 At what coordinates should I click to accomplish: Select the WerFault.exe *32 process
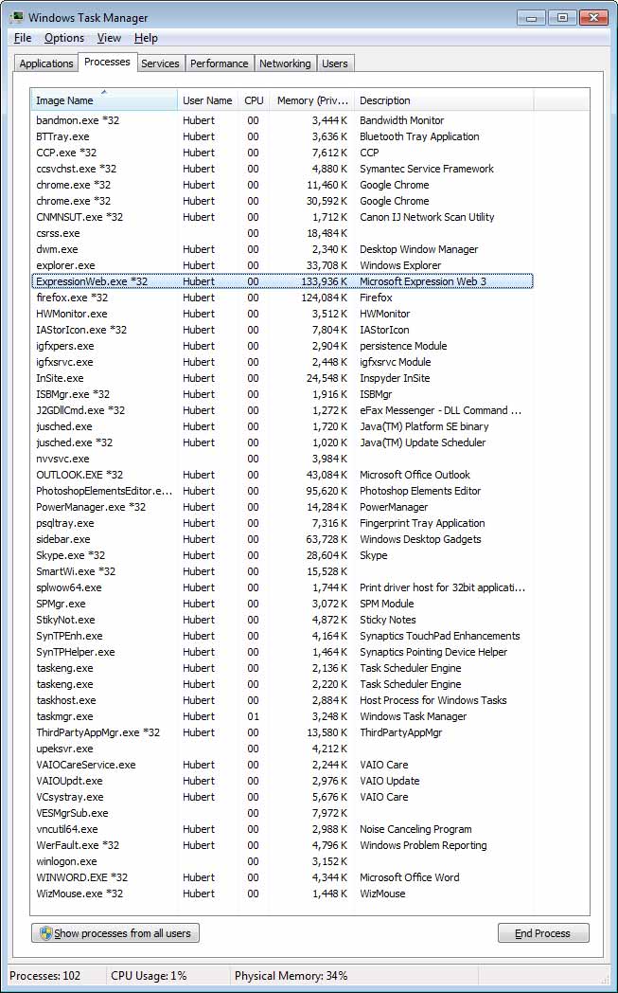pos(282,845)
